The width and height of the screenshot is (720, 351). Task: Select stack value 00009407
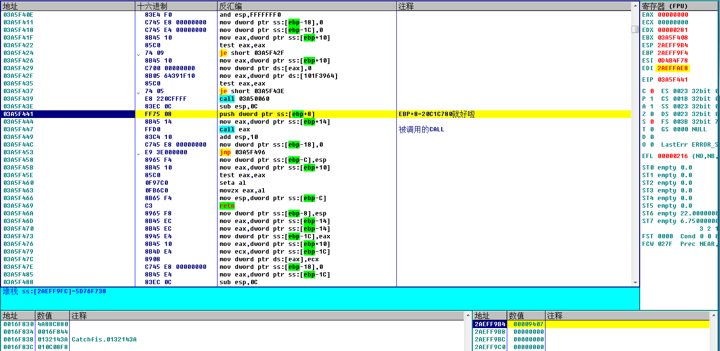[528, 324]
